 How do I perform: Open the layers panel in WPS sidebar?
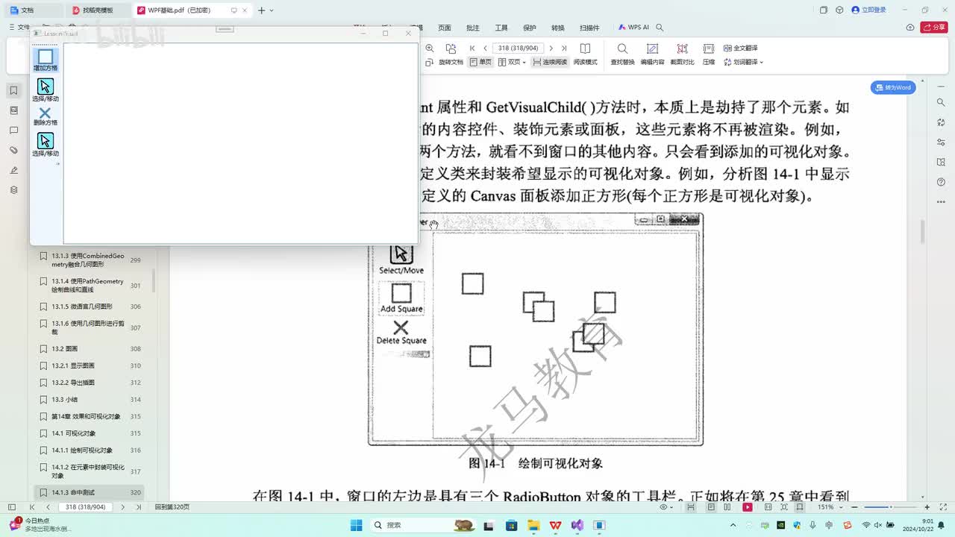(x=13, y=190)
